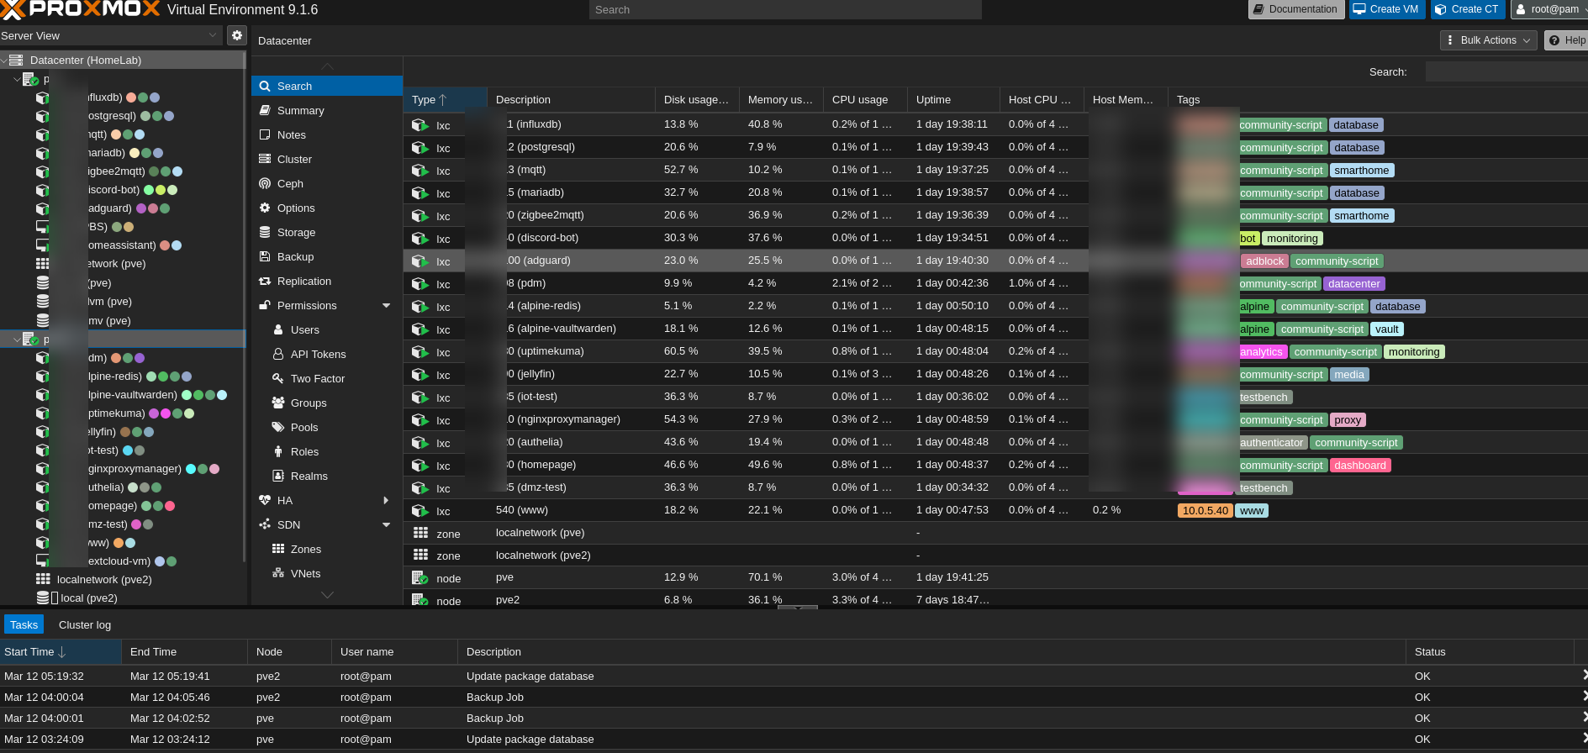Click the Roles person icon

[278, 451]
